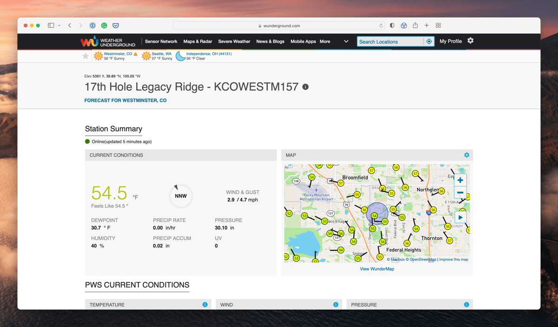This screenshot has width=558, height=327.
Task: Click the blue station circle on map
Action: 377,214
